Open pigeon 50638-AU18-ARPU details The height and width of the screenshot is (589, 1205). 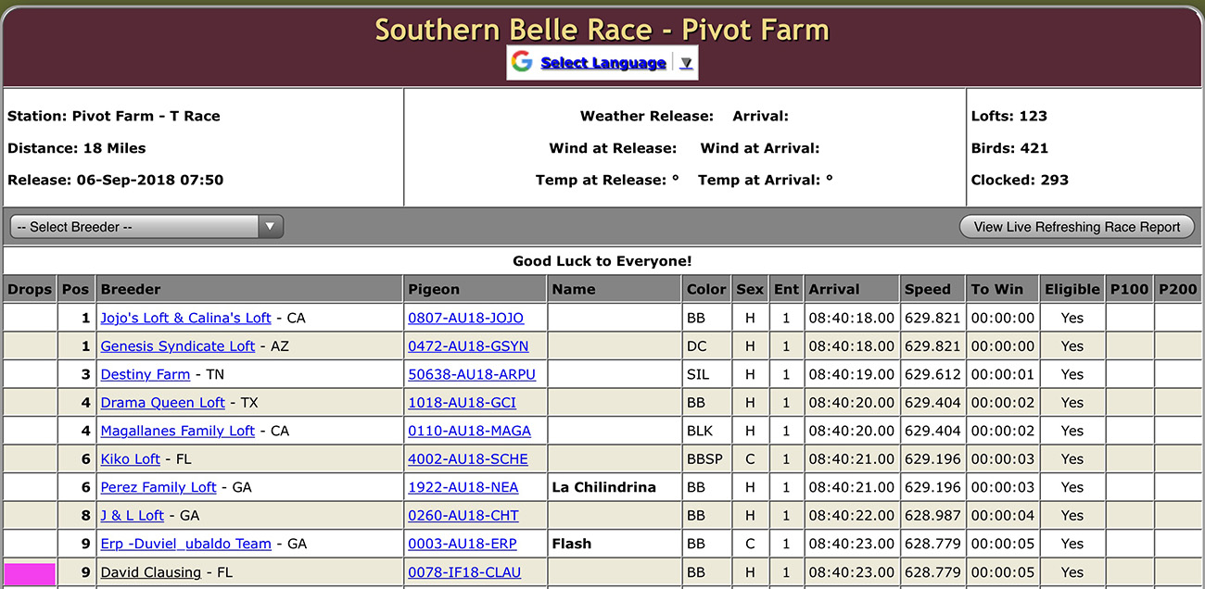point(472,375)
